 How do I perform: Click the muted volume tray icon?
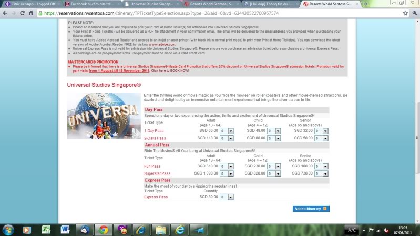coord(386,230)
